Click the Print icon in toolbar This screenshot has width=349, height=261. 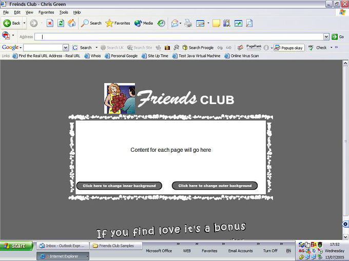(188, 23)
